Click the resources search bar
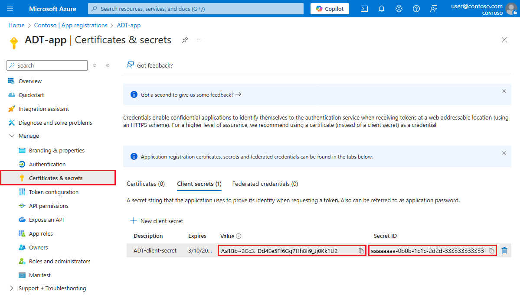The height and width of the screenshot is (298, 520). point(195,8)
